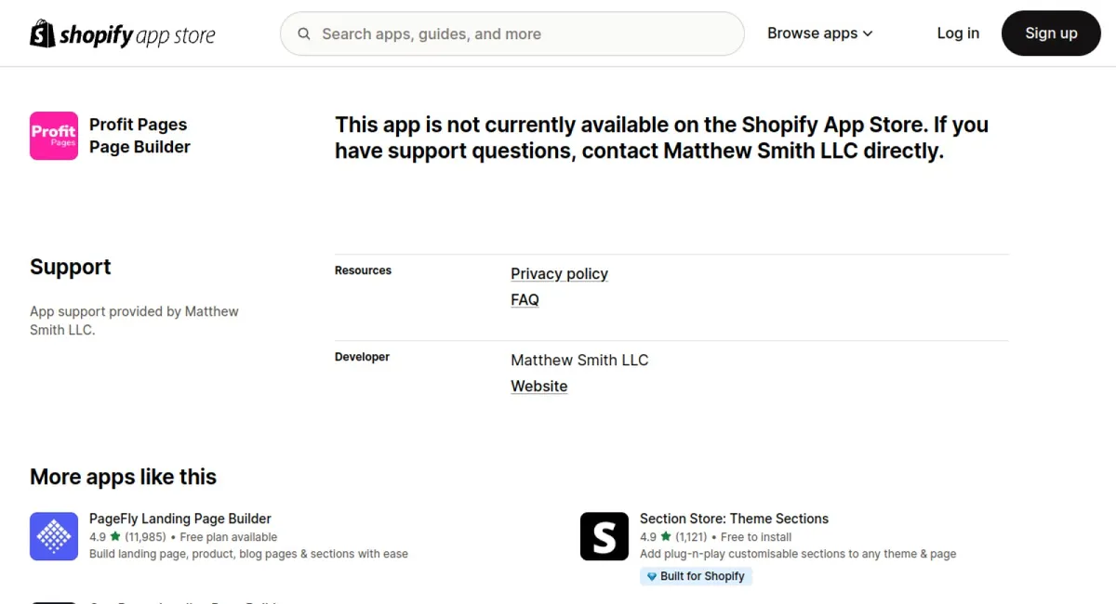The image size is (1116, 604).
Task: Click the search magnifier icon
Action: [304, 34]
